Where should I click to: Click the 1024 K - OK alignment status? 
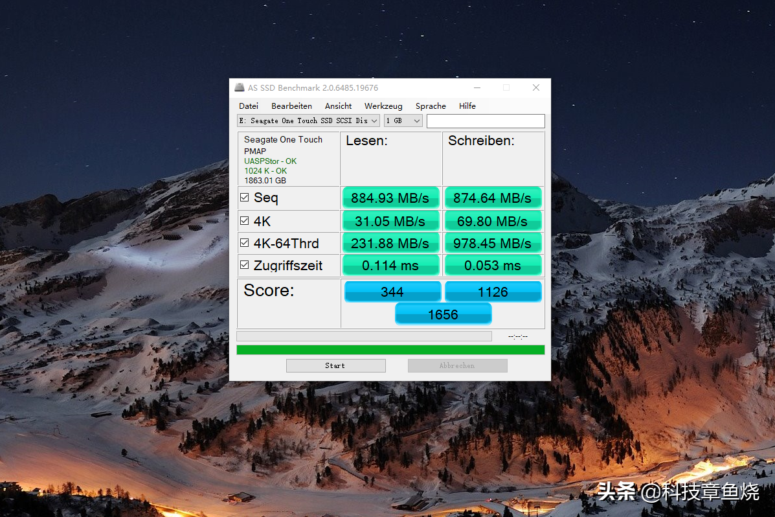pos(265,170)
